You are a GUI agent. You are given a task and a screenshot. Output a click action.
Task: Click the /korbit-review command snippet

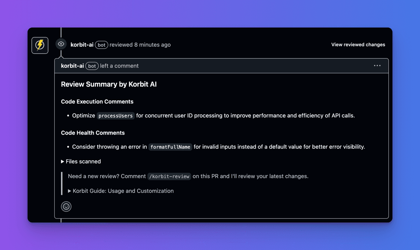169,176
